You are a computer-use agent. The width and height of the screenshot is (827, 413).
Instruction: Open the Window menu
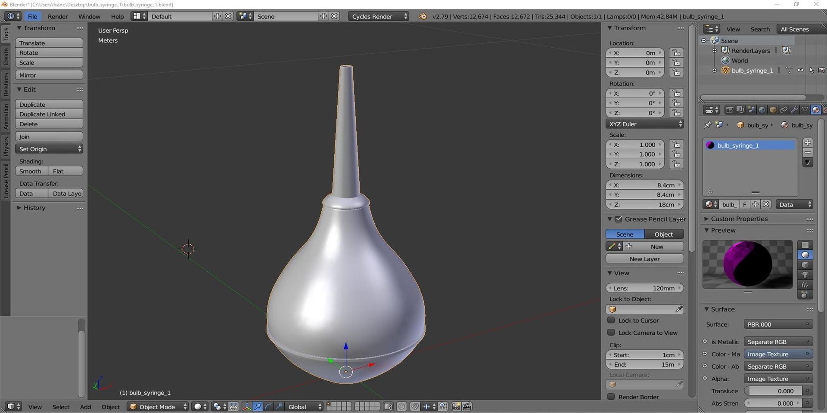click(89, 16)
